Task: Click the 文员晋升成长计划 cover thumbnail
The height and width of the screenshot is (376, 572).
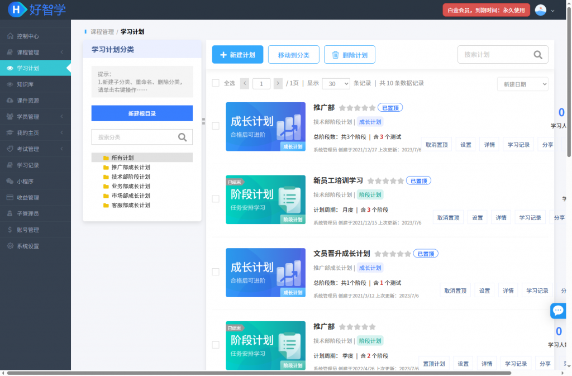Action: (x=265, y=273)
